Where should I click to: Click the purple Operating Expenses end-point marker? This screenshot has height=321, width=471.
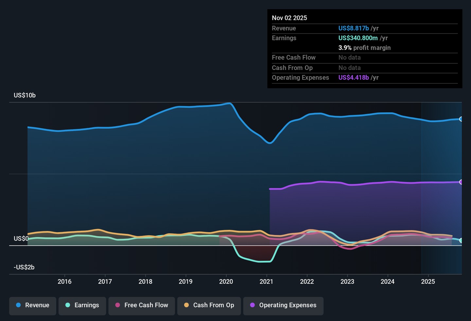pos(461,182)
